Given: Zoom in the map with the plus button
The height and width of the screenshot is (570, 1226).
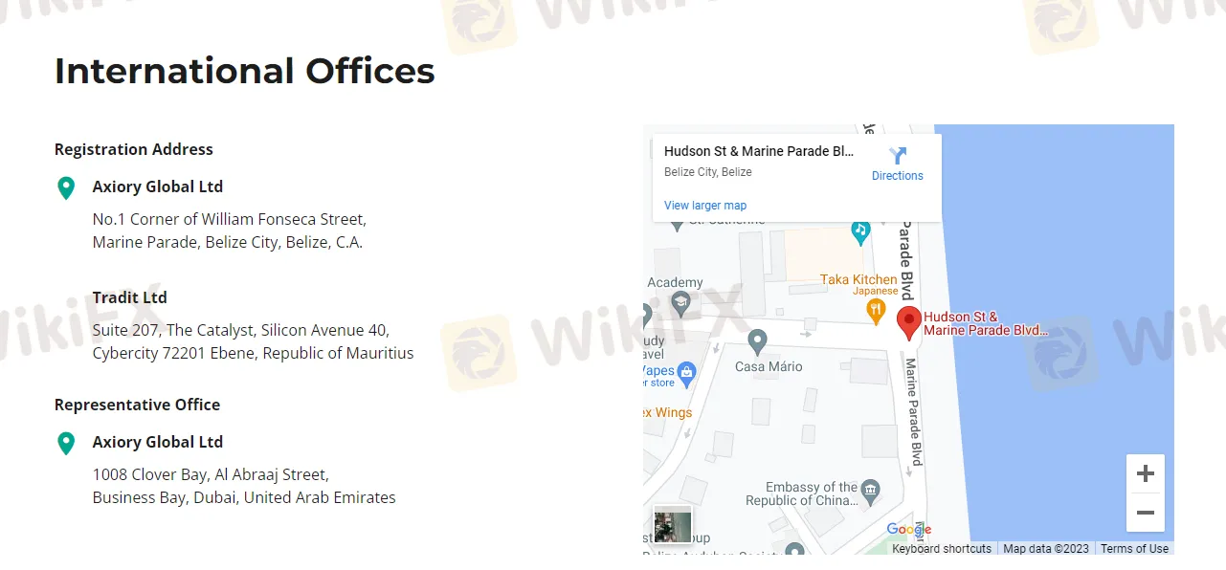Looking at the screenshot, I should click(x=1145, y=473).
